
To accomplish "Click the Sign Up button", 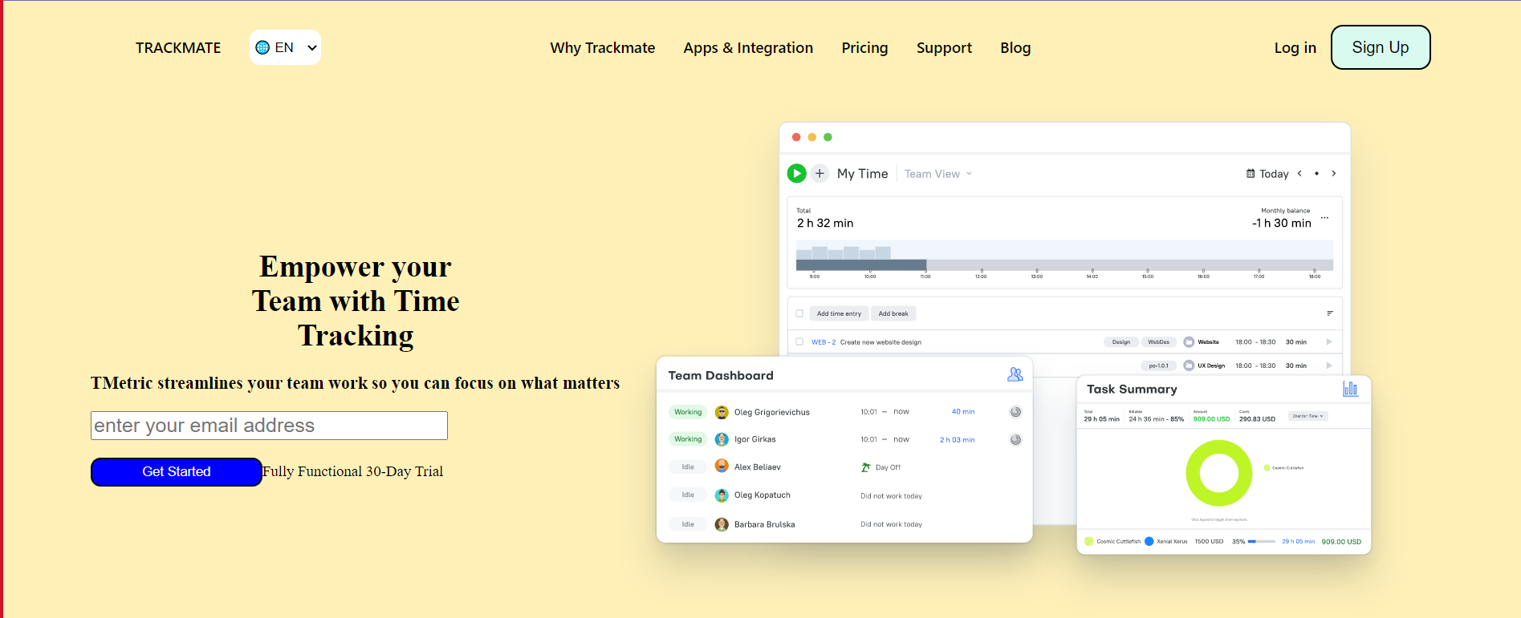I will 1380,47.
